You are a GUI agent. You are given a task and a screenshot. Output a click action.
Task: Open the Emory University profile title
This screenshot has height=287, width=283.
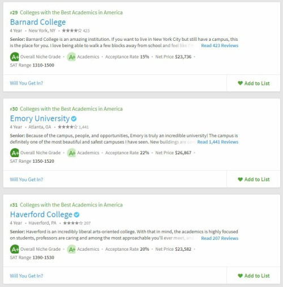[40, 119]
